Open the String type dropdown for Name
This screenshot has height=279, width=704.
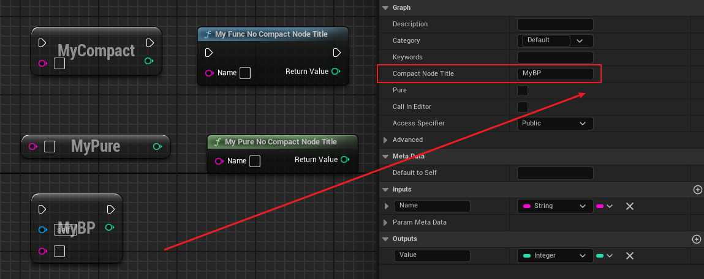point(555,206)
